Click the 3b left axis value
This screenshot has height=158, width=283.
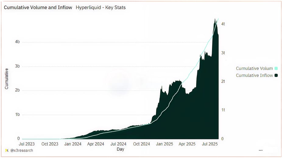[17, 66]
